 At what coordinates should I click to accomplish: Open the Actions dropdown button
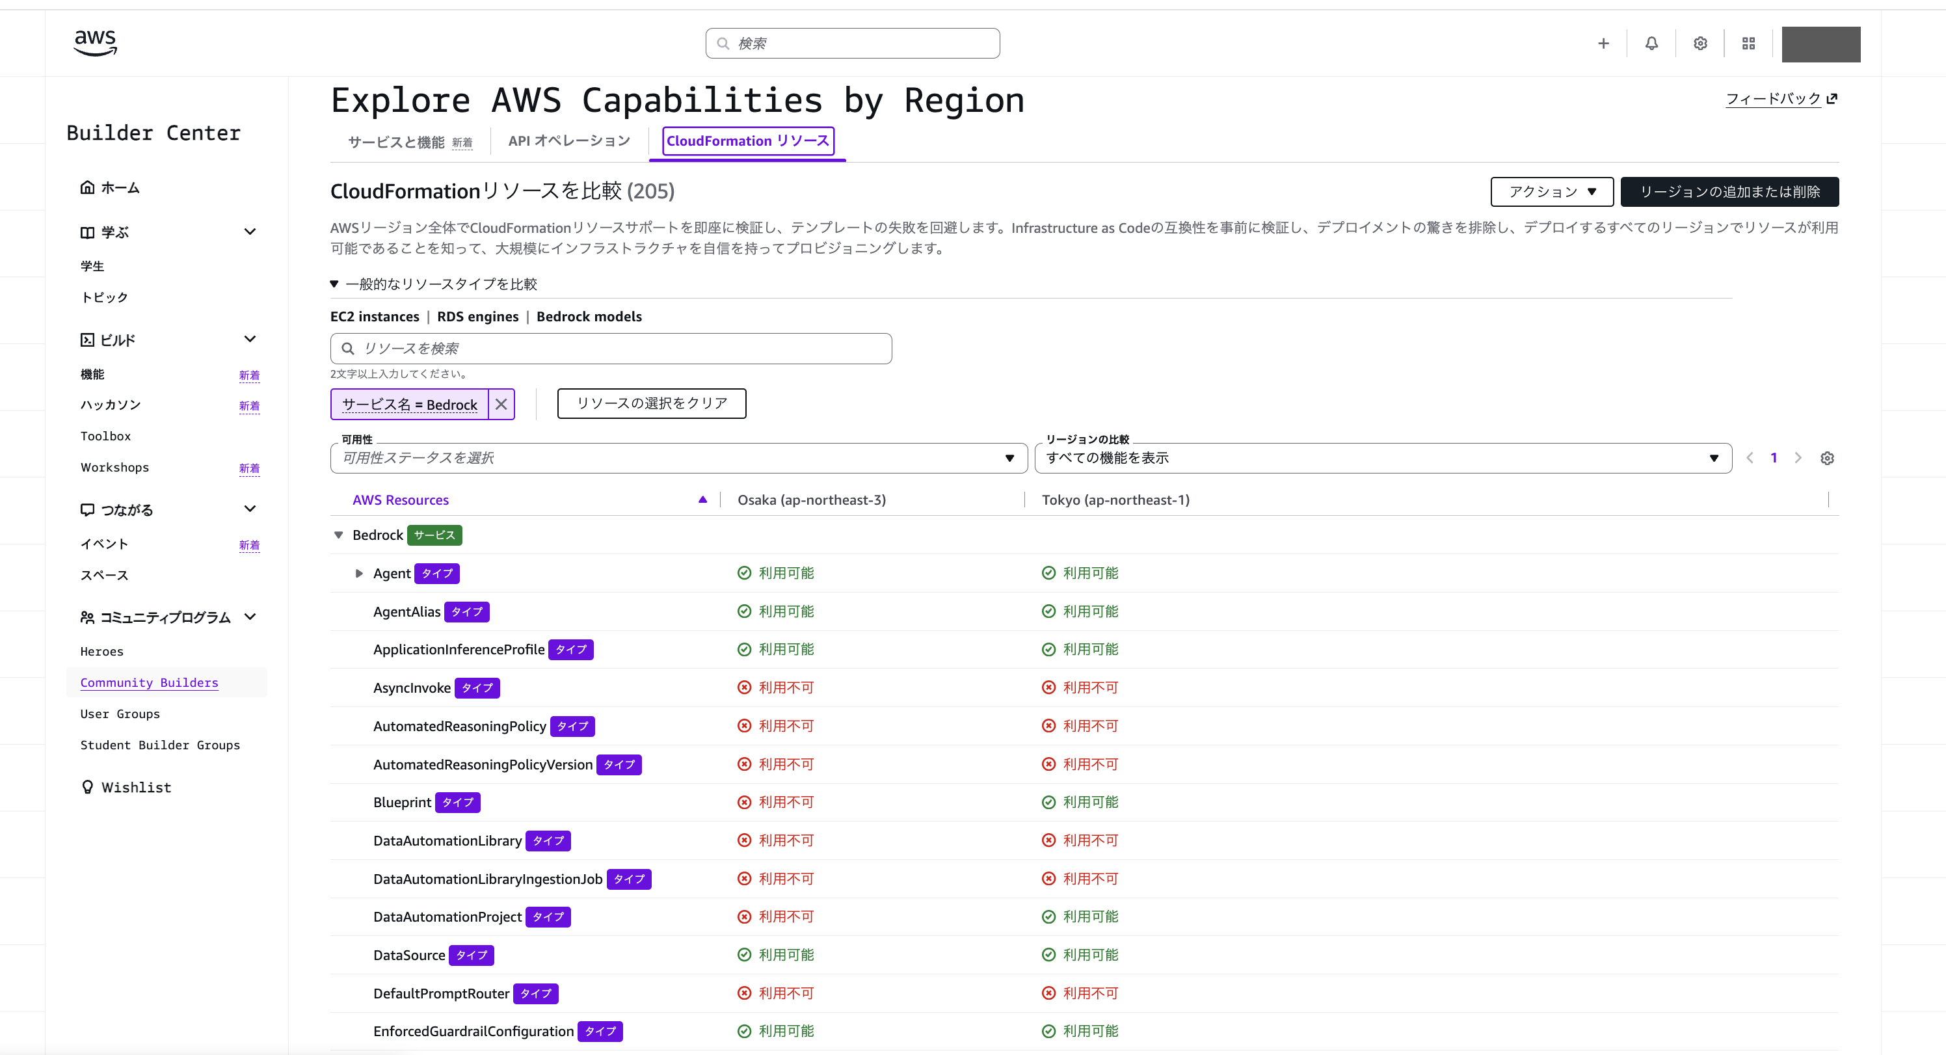coord(1552,192)
